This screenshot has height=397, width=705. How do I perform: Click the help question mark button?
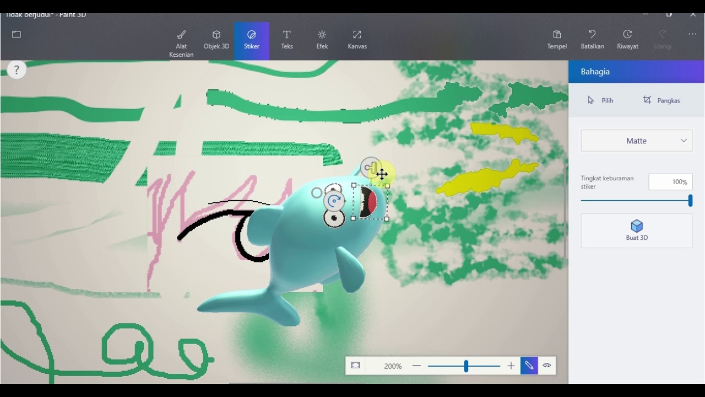17,70
